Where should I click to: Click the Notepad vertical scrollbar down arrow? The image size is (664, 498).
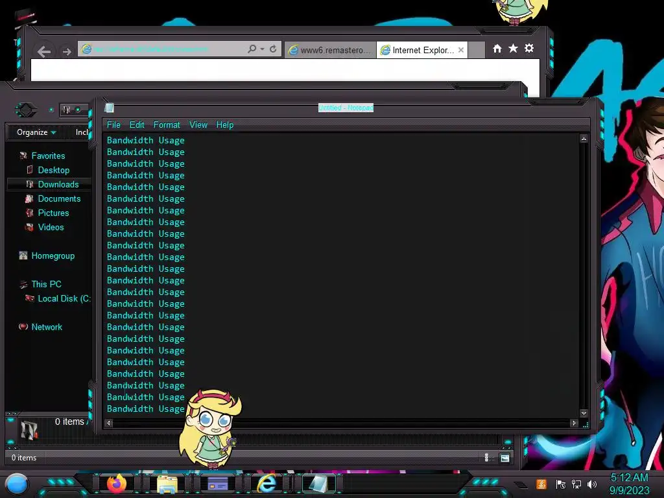tap(584, 413)
